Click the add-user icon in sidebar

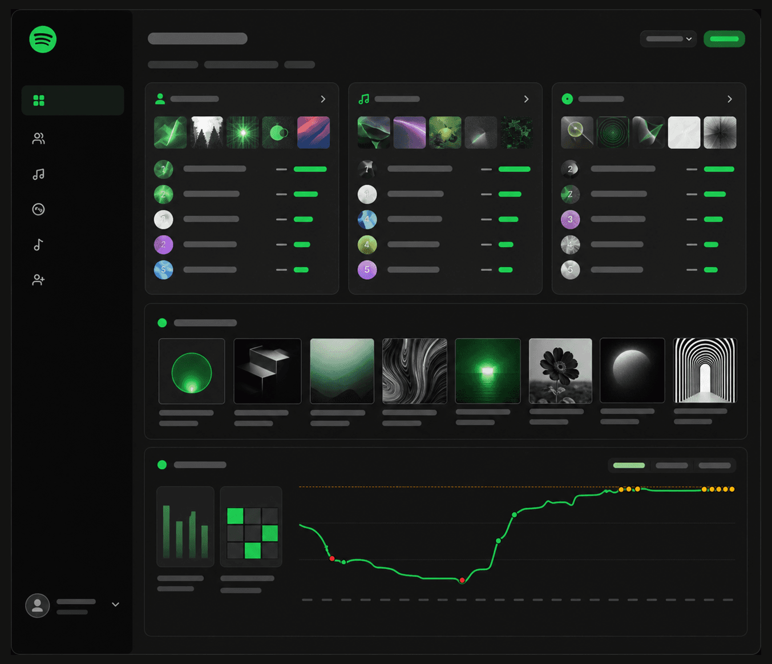coord(38,280)
